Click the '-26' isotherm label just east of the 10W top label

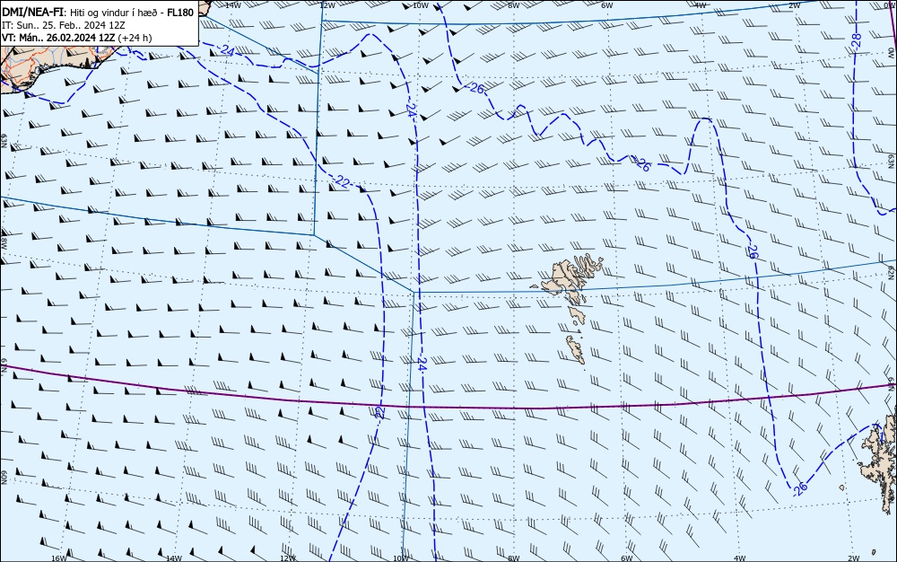point(475,88)
